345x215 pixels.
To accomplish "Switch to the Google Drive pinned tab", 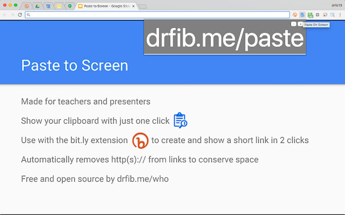I will pos(37,6).
